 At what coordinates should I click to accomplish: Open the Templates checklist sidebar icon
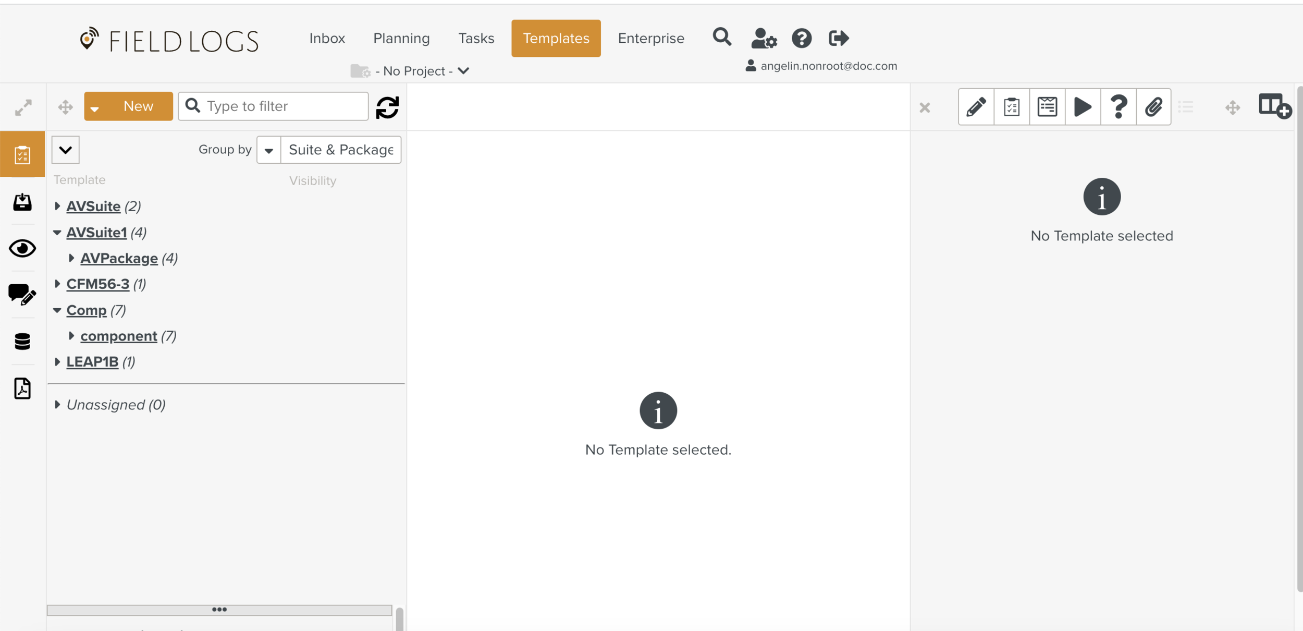pos(22,154)
